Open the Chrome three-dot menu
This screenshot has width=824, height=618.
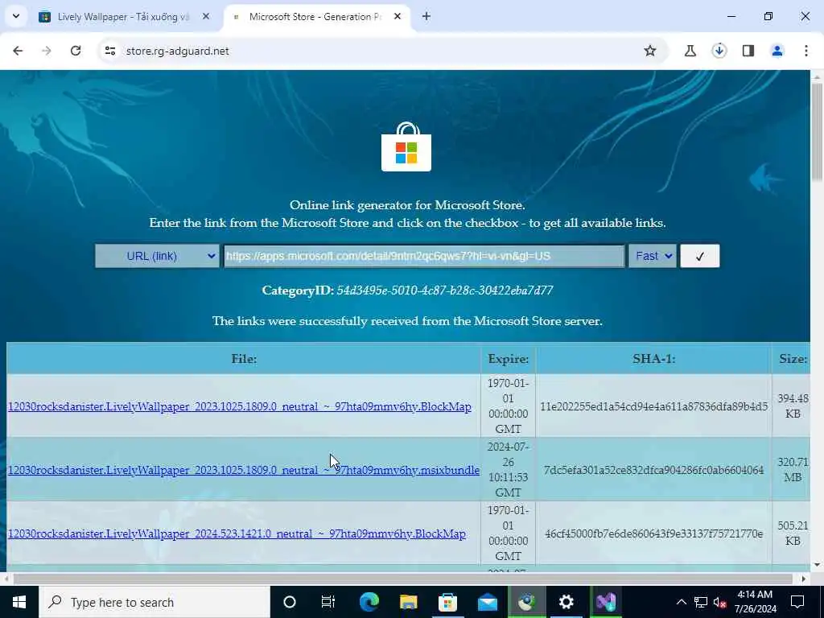(x=806, y=51)
